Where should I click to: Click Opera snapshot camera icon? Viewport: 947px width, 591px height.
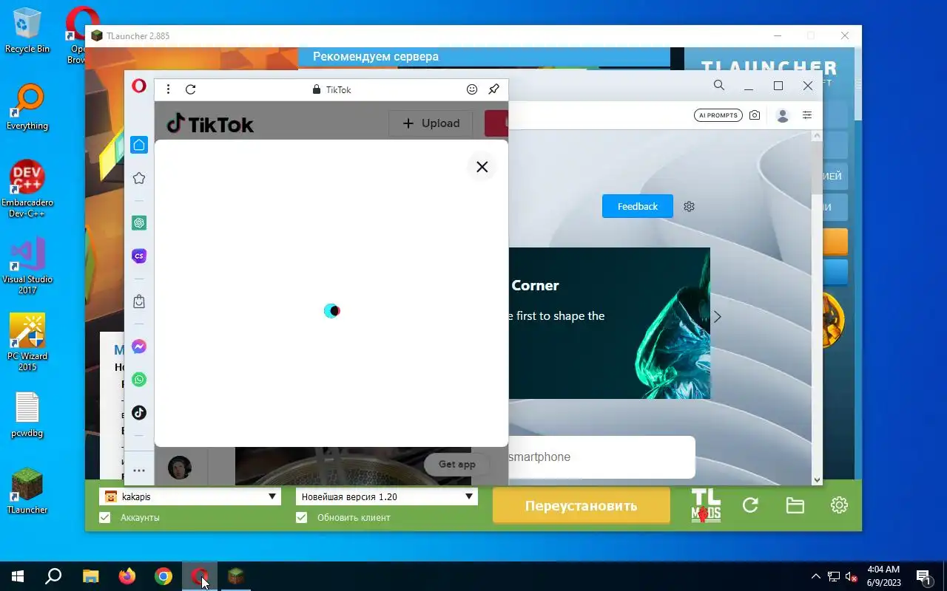755,115
